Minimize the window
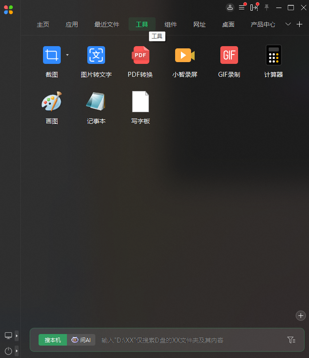Viewport: 309px width, 358px height. click(279, 8)
